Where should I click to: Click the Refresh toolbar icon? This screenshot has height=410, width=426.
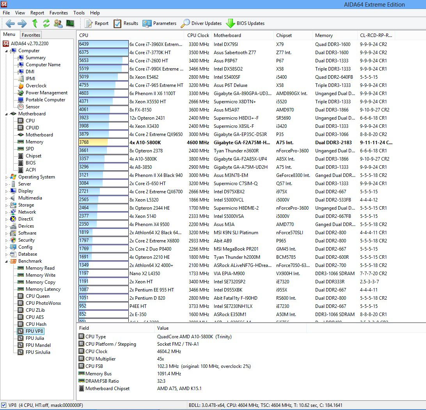point(46,23)
